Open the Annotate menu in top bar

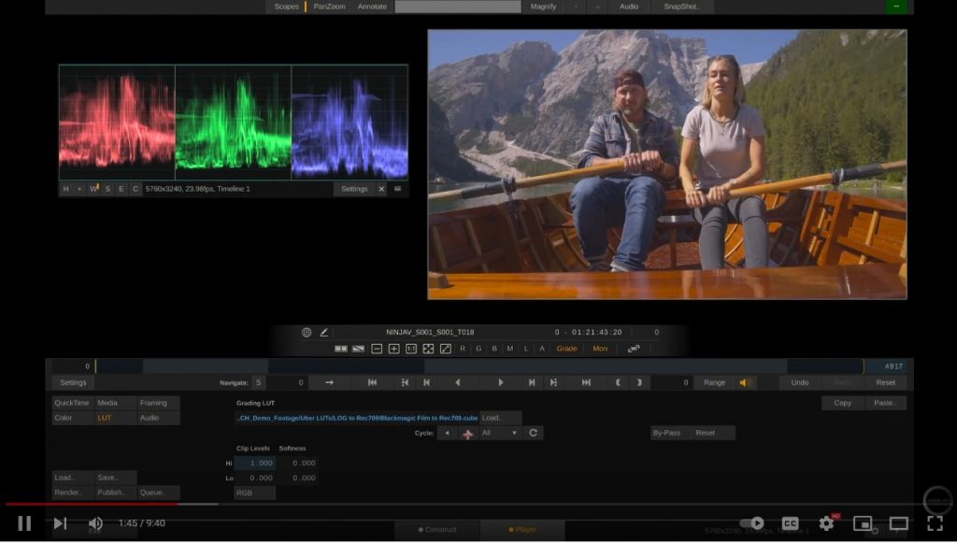click(x=372, y=7)
